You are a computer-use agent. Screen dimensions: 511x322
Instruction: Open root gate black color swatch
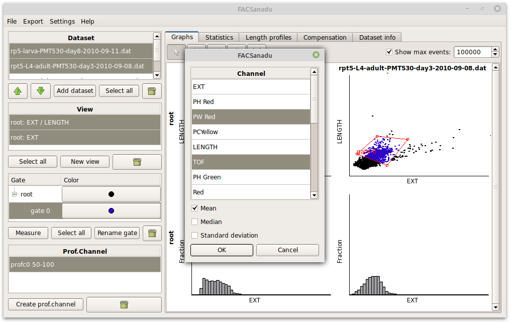(x=111, y=194)
